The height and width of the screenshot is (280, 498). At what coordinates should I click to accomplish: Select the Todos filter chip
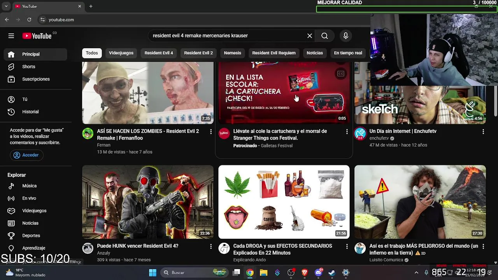[92, 53]
